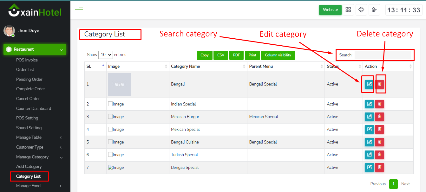Screen dimensions: 426x192
Task: Open POS Invoice from sidebar
Action: 27,60
